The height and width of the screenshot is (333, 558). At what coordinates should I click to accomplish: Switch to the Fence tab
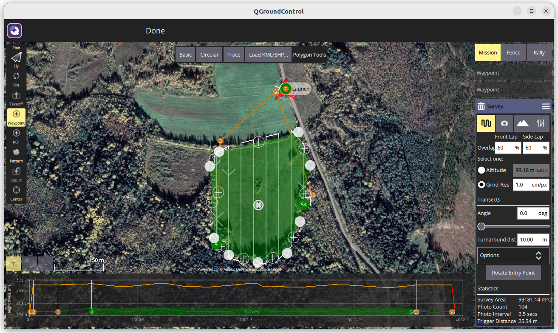pos(513,53)
